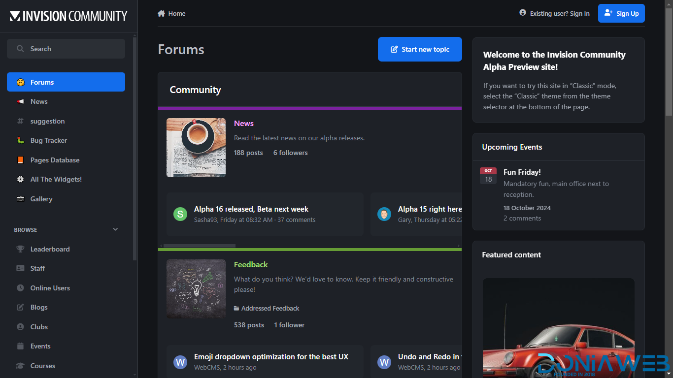This screenshot has height=378, width=673.
Task: Click the Clubs person icon
Action: click(x=20, y=327)
